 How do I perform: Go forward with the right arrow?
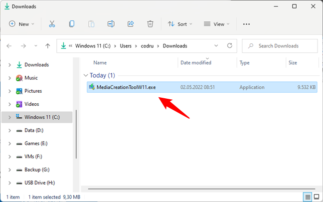(23, 46)
